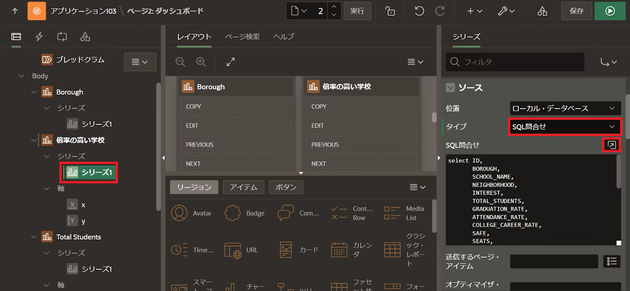The width and height of the screenshot is (630, 291).
Task: Collapse シリーズ under Borough
Action: (x=47, y=108)
